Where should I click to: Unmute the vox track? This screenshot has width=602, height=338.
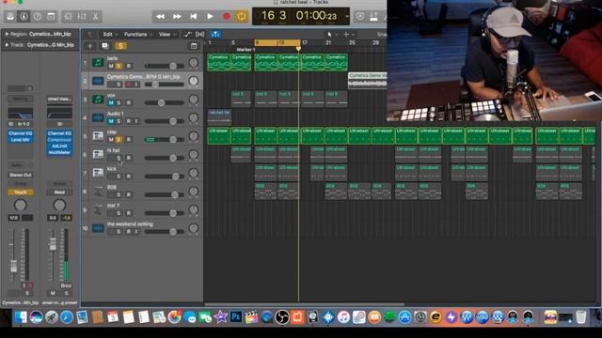point(111,102)
